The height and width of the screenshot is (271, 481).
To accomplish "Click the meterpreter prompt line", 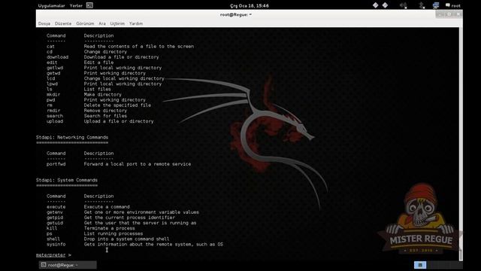I will 53,255.
